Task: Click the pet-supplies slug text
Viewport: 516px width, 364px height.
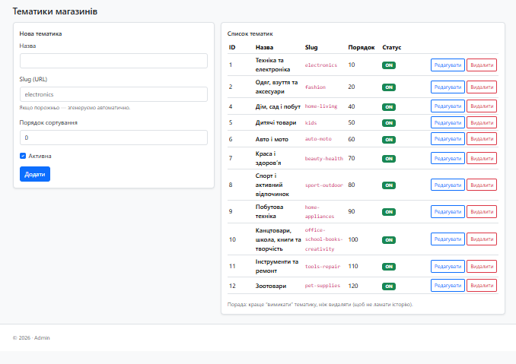Action: [323, 286]
